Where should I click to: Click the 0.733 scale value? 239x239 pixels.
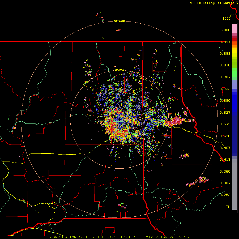click(225, 89)
